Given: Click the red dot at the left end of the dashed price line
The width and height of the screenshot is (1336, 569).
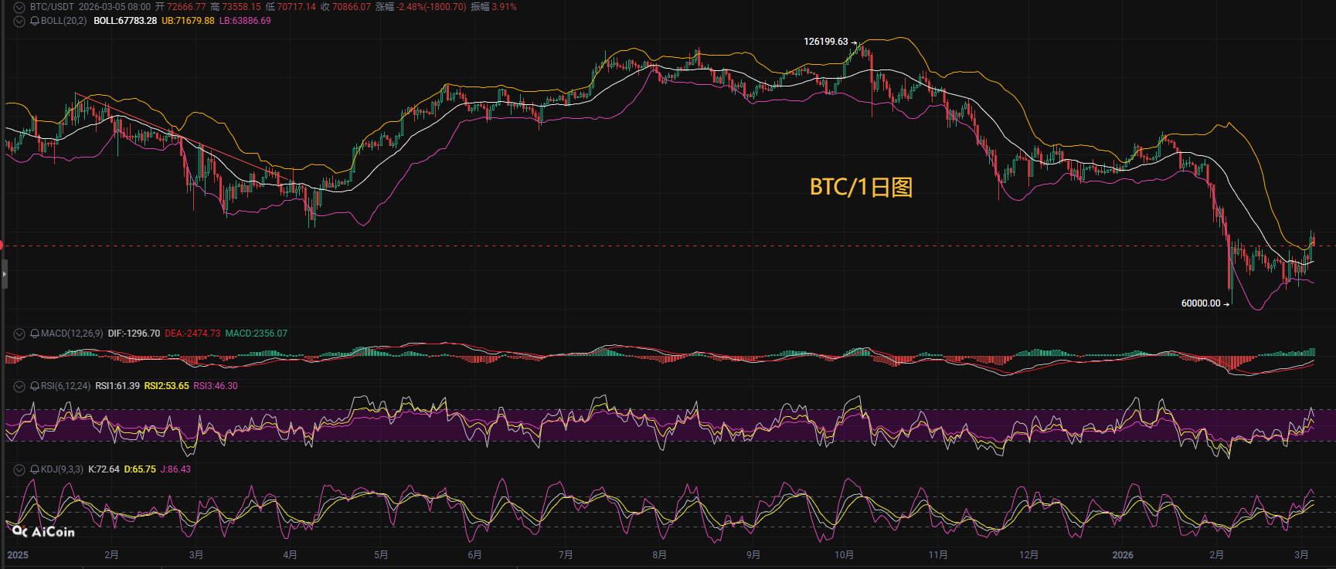Looking at the screenshot, I should tap(2, 246).
